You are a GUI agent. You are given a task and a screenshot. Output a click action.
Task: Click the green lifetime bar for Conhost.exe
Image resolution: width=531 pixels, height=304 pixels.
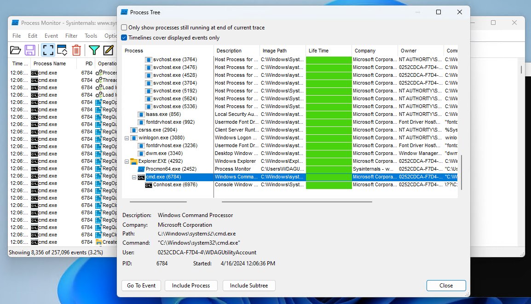329,185
